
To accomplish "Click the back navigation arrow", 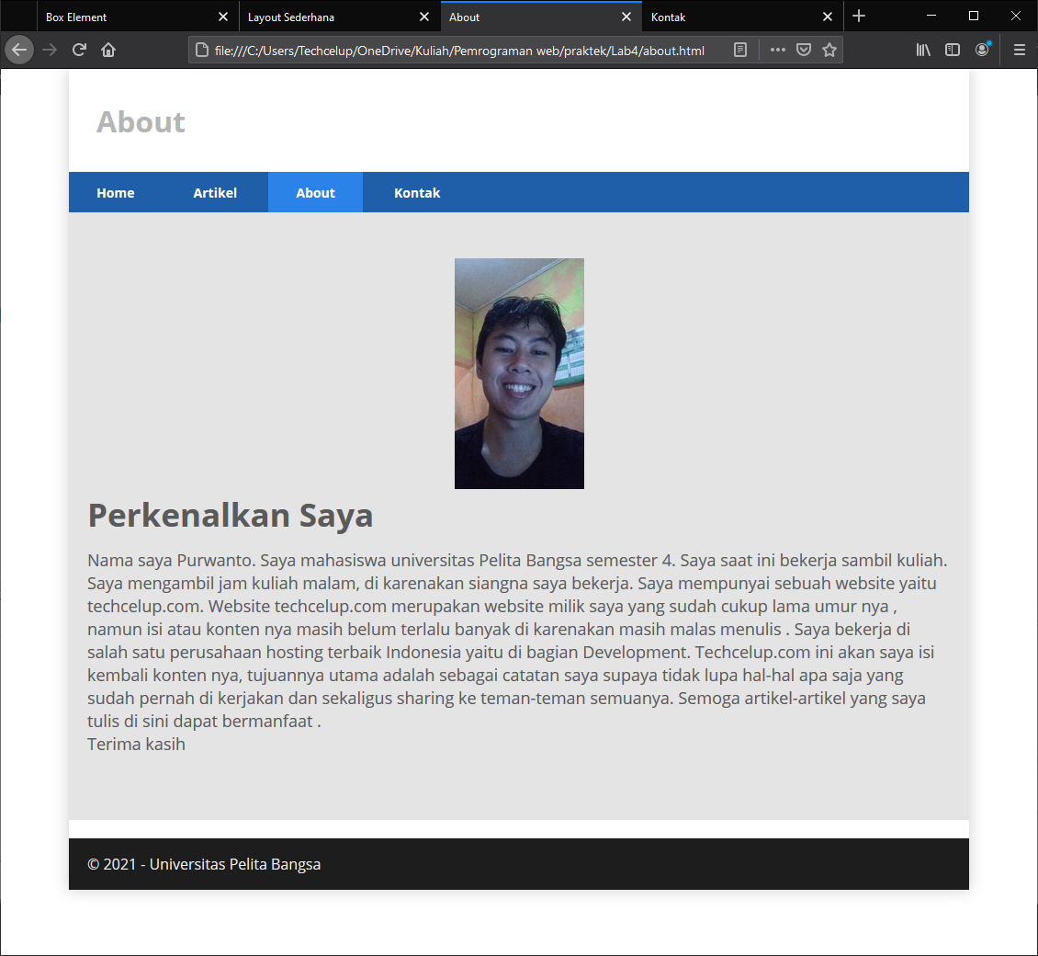I will 19,50.
